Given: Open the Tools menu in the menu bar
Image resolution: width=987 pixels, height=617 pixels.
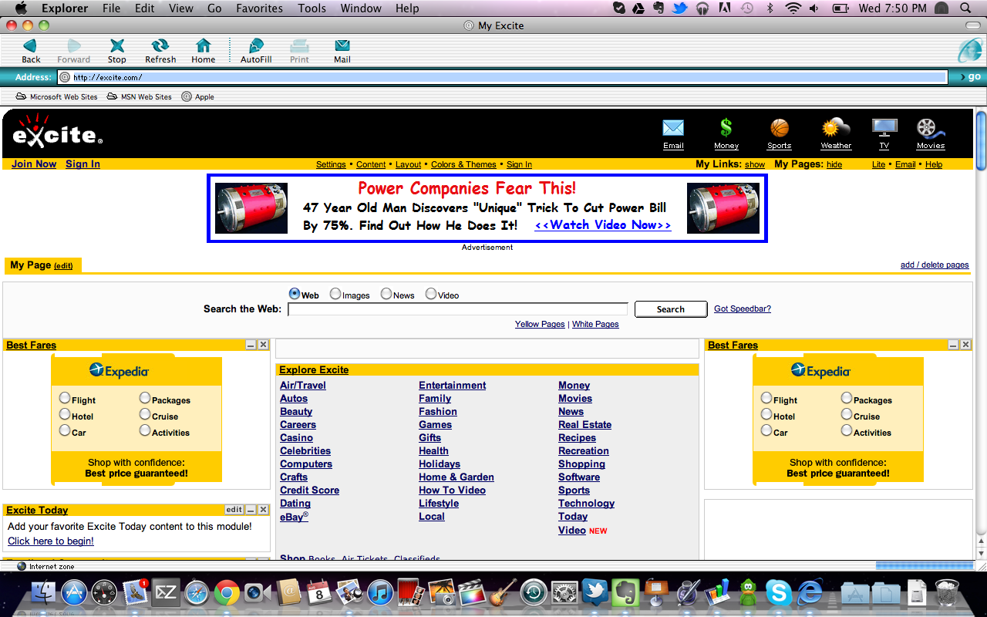Looking at the screenshot, I should [312, 8].
